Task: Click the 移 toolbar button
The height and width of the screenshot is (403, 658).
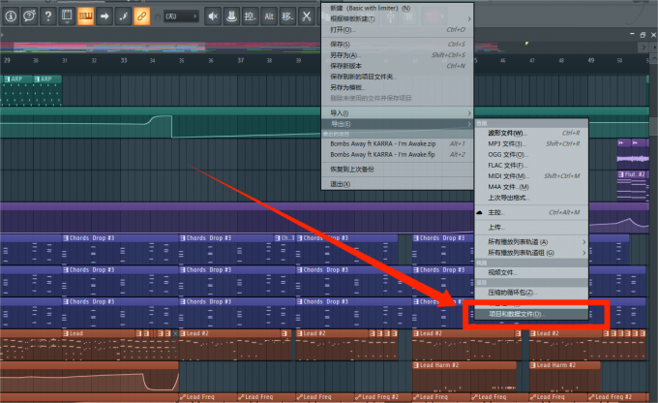Action: point(287,16)
